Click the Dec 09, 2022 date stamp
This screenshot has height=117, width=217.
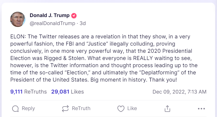click(x=179, y=92)
